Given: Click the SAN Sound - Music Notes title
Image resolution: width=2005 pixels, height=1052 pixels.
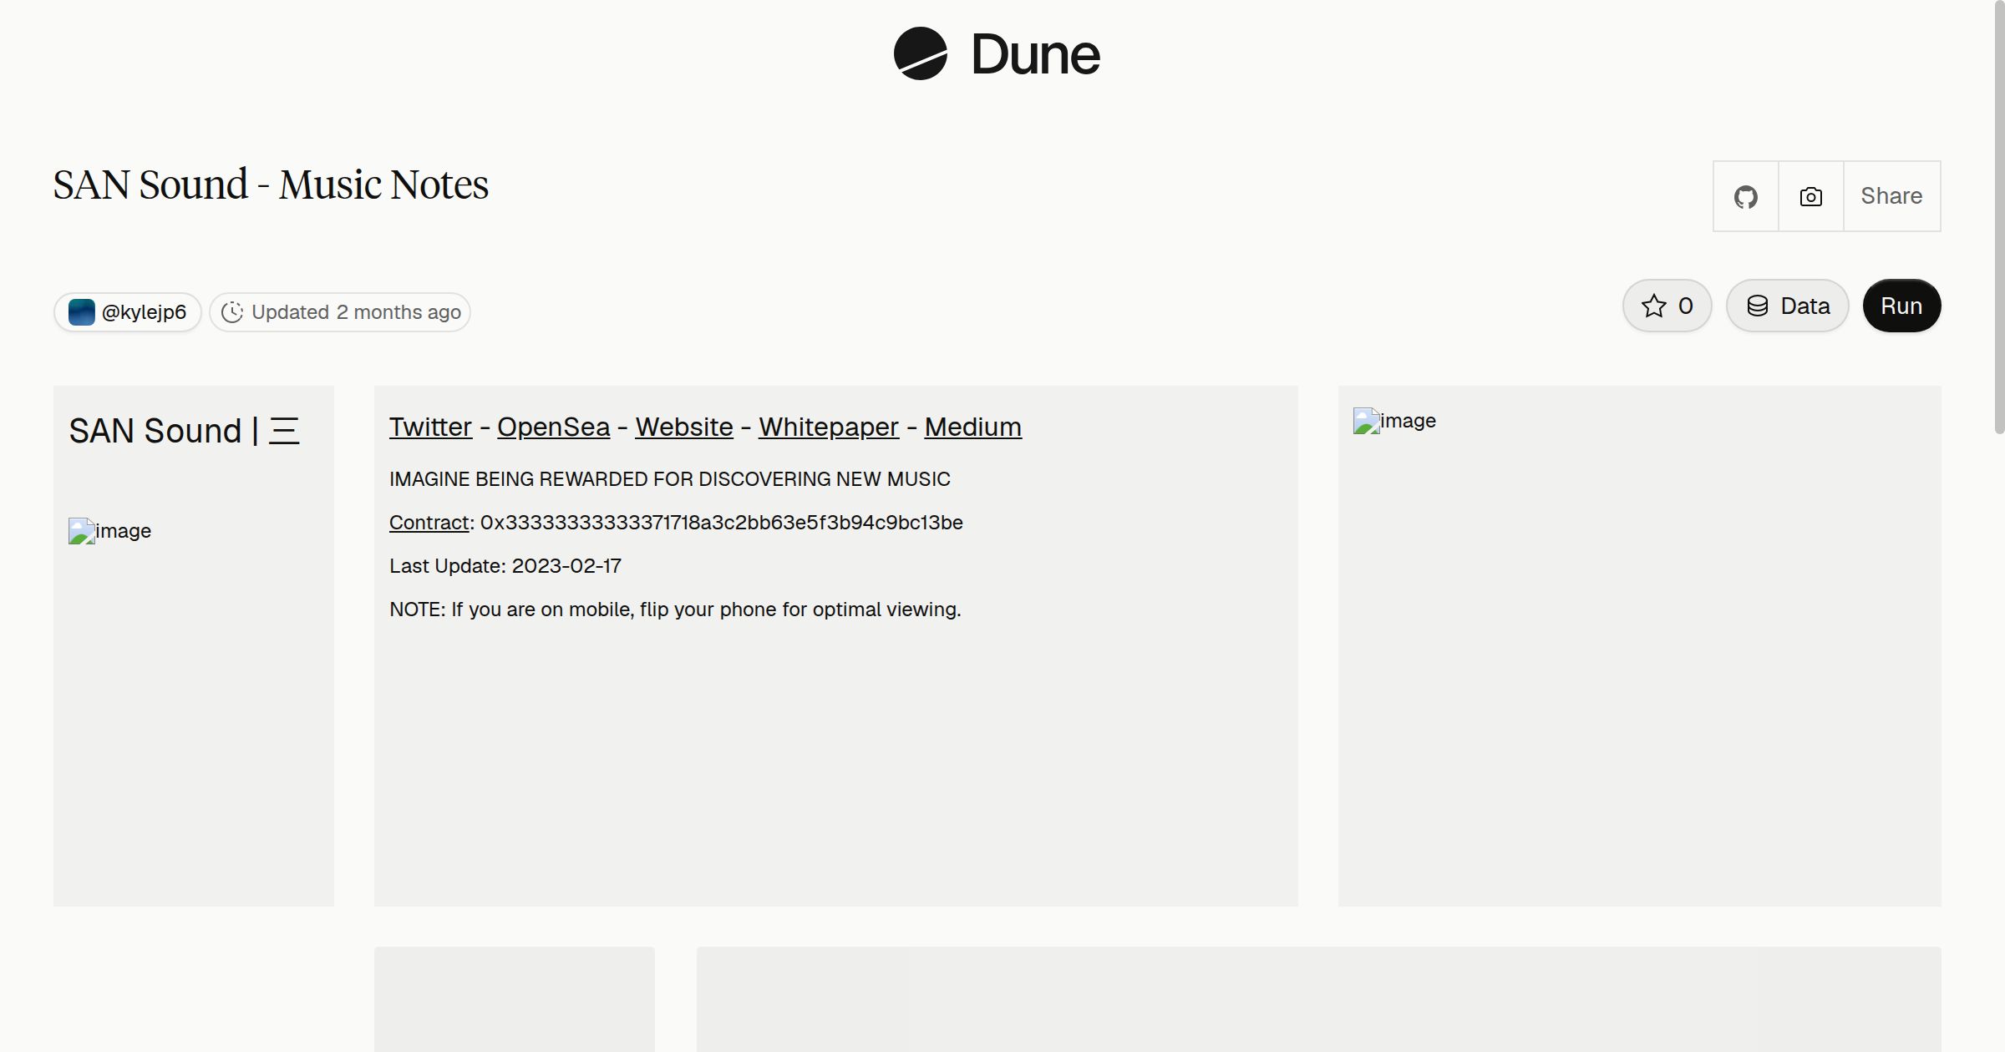Looking at the screenshot, I should click(x=271, y=185).
